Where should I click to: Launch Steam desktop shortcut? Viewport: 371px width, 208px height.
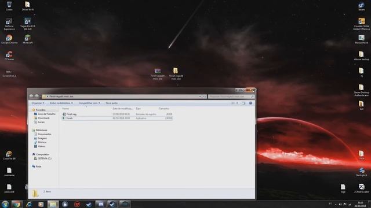click(361, 6)
